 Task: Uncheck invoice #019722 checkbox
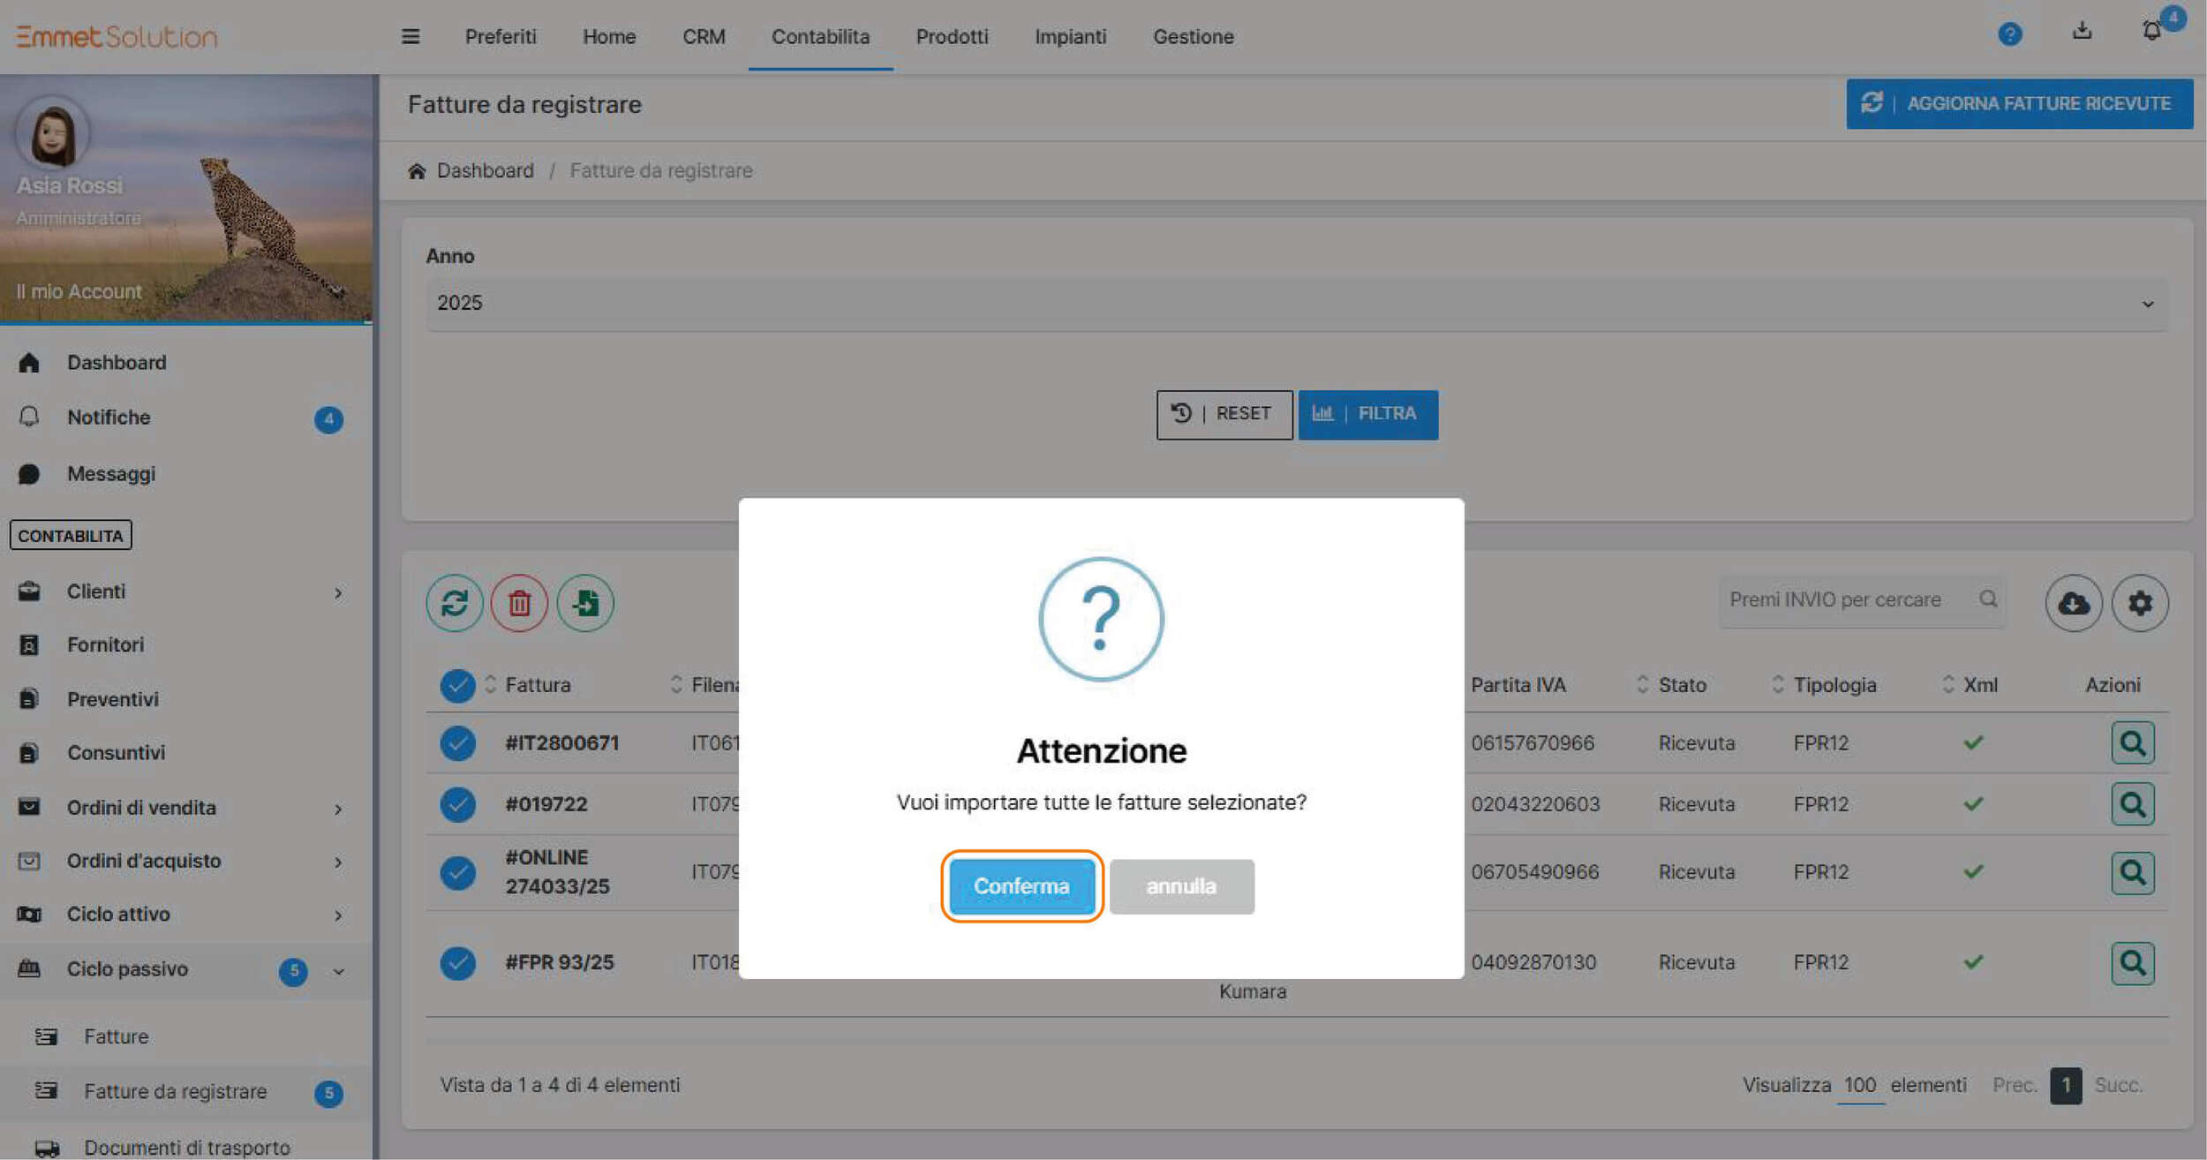point(457,804)
